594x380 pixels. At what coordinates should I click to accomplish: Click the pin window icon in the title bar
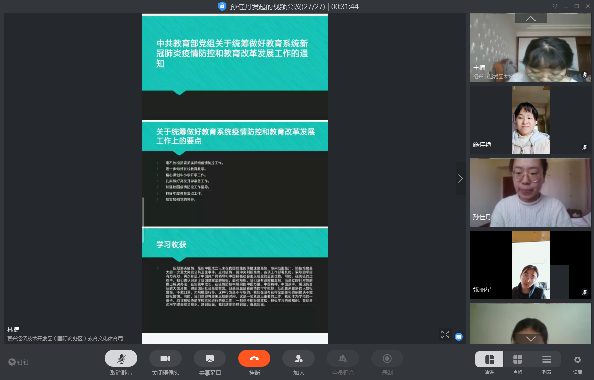555,6
